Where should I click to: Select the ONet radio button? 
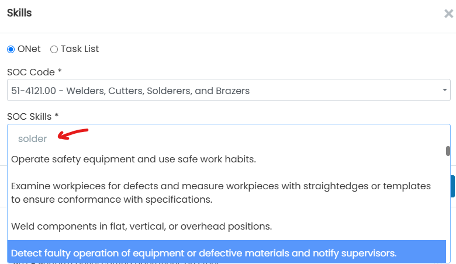(x=11, y=50)
